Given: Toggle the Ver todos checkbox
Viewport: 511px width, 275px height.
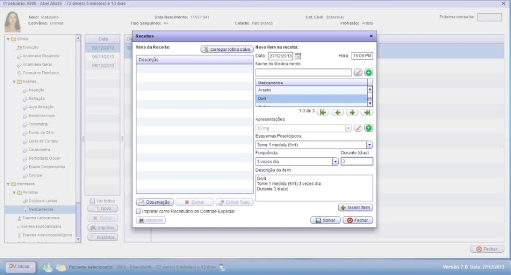Looking at the screenshot, I should point(92,201).
